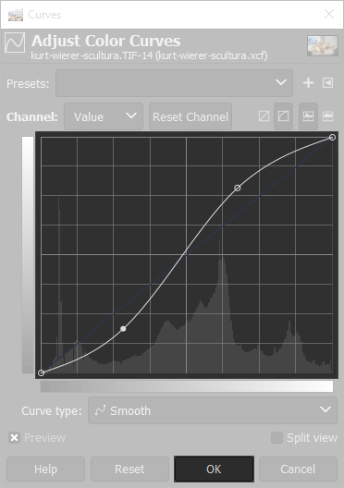Select the upper middle curve control point
Image resolution: width=344 pixels, height=488 pixels.
tap(238, 188)
